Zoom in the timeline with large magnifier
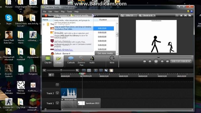Image resolution: width=201 pixels, height=113 pixels. coord(77,70)
